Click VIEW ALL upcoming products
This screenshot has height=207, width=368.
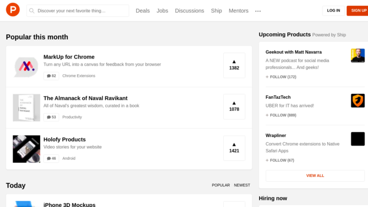[x=315, y=175]
